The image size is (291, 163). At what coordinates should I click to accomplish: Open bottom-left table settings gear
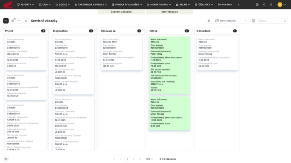(6, 159)
